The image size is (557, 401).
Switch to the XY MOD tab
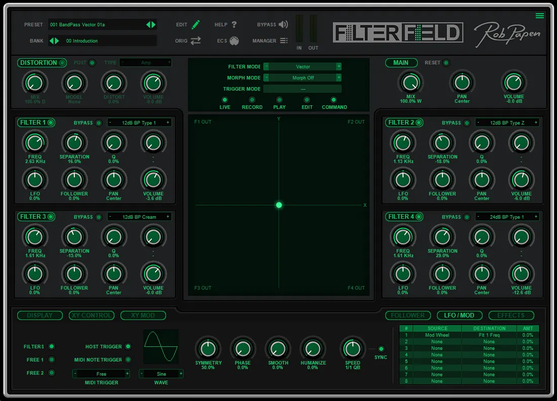[143, 315]
